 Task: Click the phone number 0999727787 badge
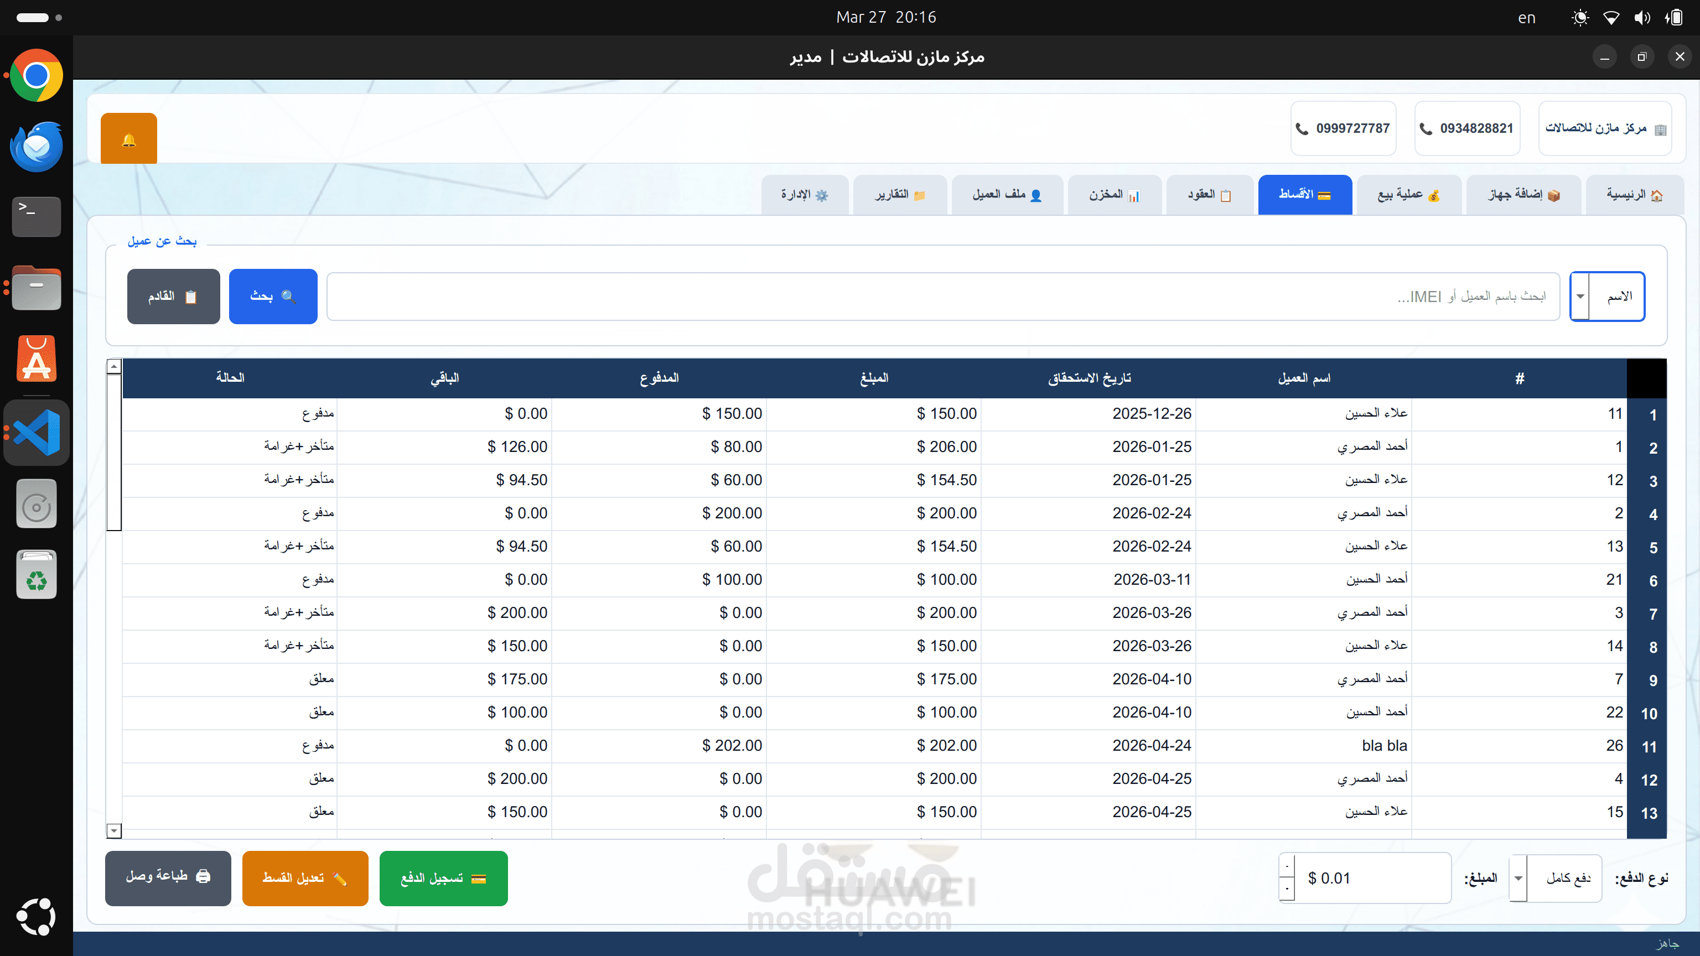[x=1343, y=129]
